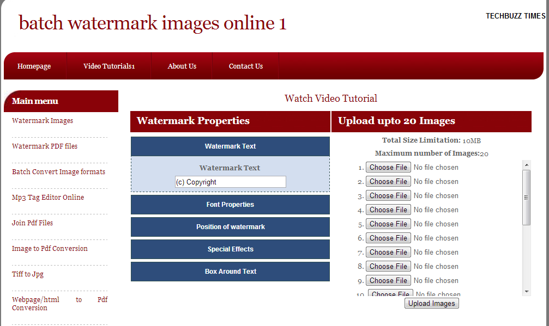Choose a file for image slot 1
The width and height of the screenshot is (549, 326).
coord(388,167)
